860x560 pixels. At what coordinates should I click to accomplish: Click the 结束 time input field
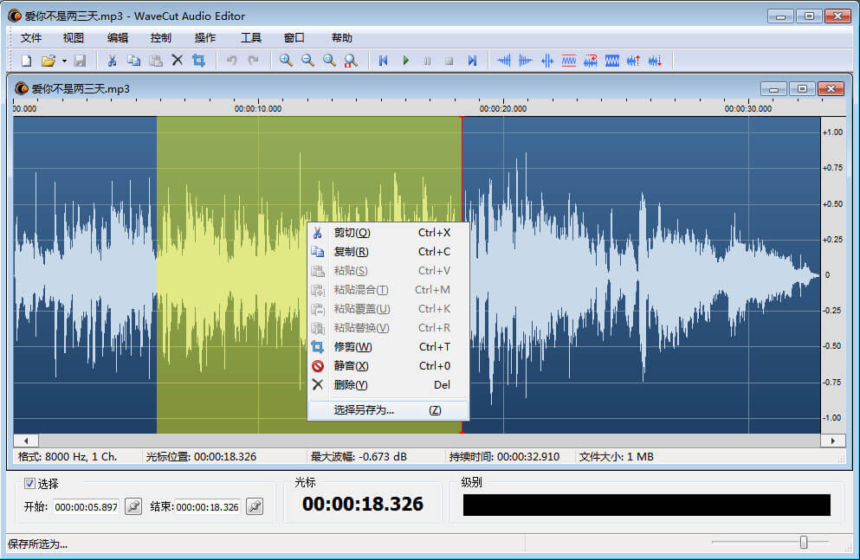pos(207,507)
